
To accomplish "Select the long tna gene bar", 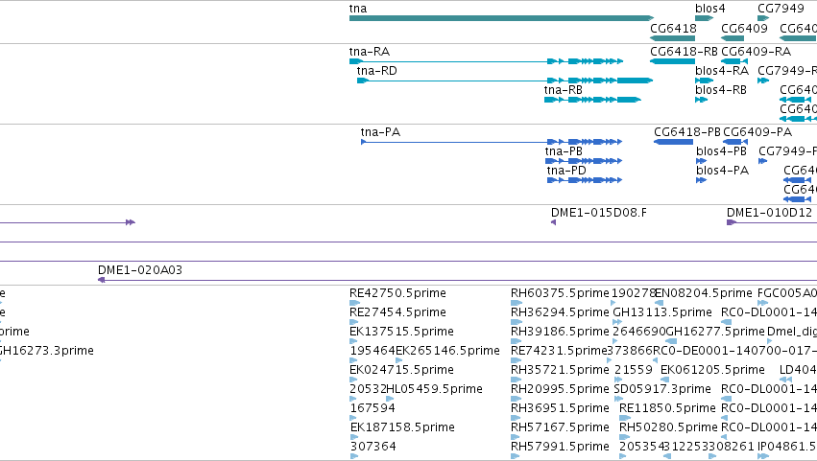I will click(x=501, y=18).
